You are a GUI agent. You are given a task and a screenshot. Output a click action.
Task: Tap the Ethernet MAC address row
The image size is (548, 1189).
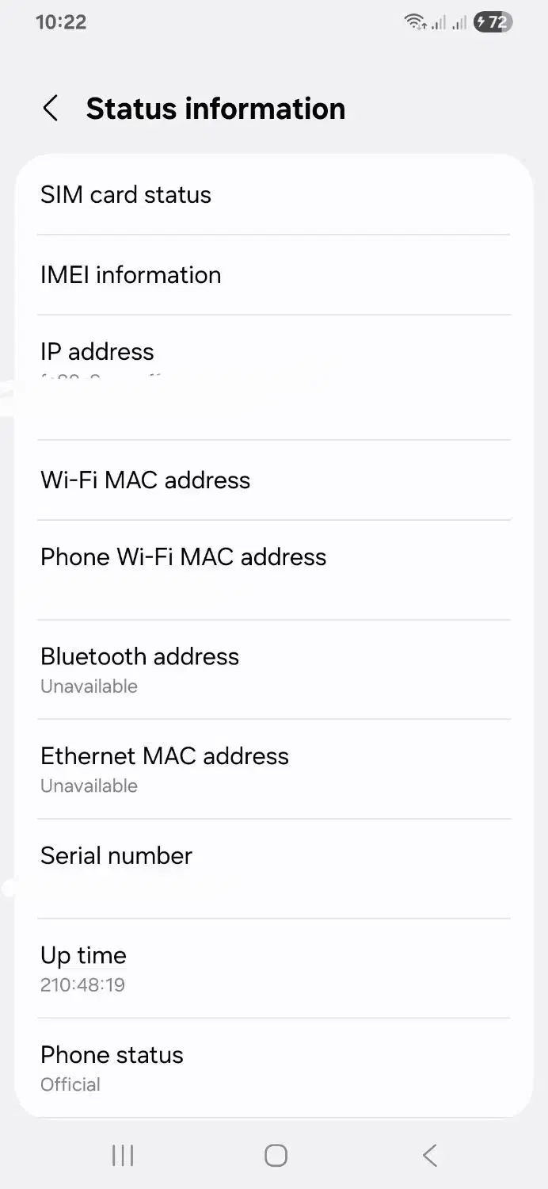tap(273, 769)
